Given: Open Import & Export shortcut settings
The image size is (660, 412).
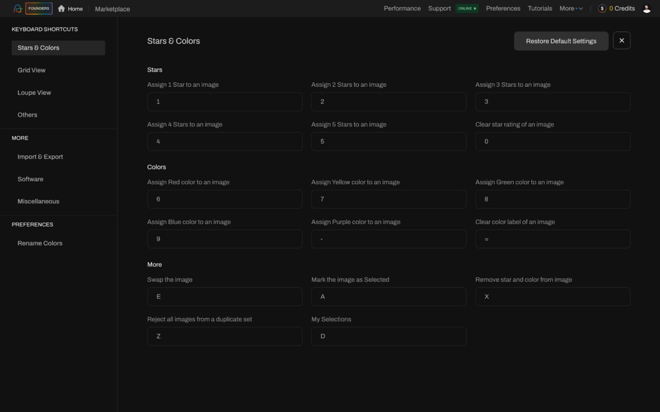Looking at the screenshot, I should [x=41, y=156].
